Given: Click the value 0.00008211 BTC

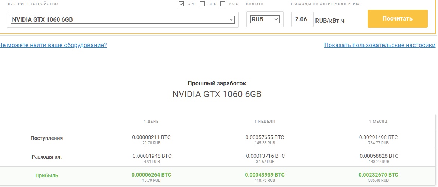Looking at the screenshot, I should (151, 137).
